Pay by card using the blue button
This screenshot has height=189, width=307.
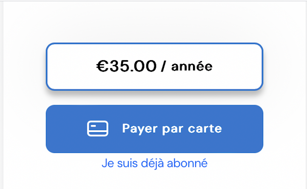click(x=154, y=129)
